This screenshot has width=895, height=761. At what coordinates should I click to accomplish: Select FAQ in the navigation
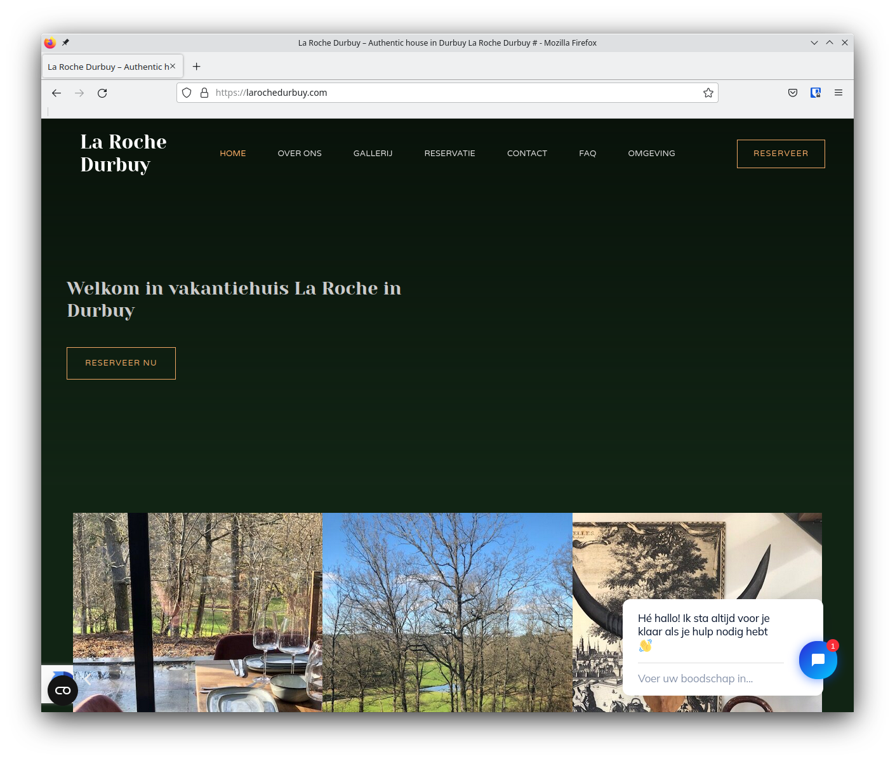coord(587,154)
